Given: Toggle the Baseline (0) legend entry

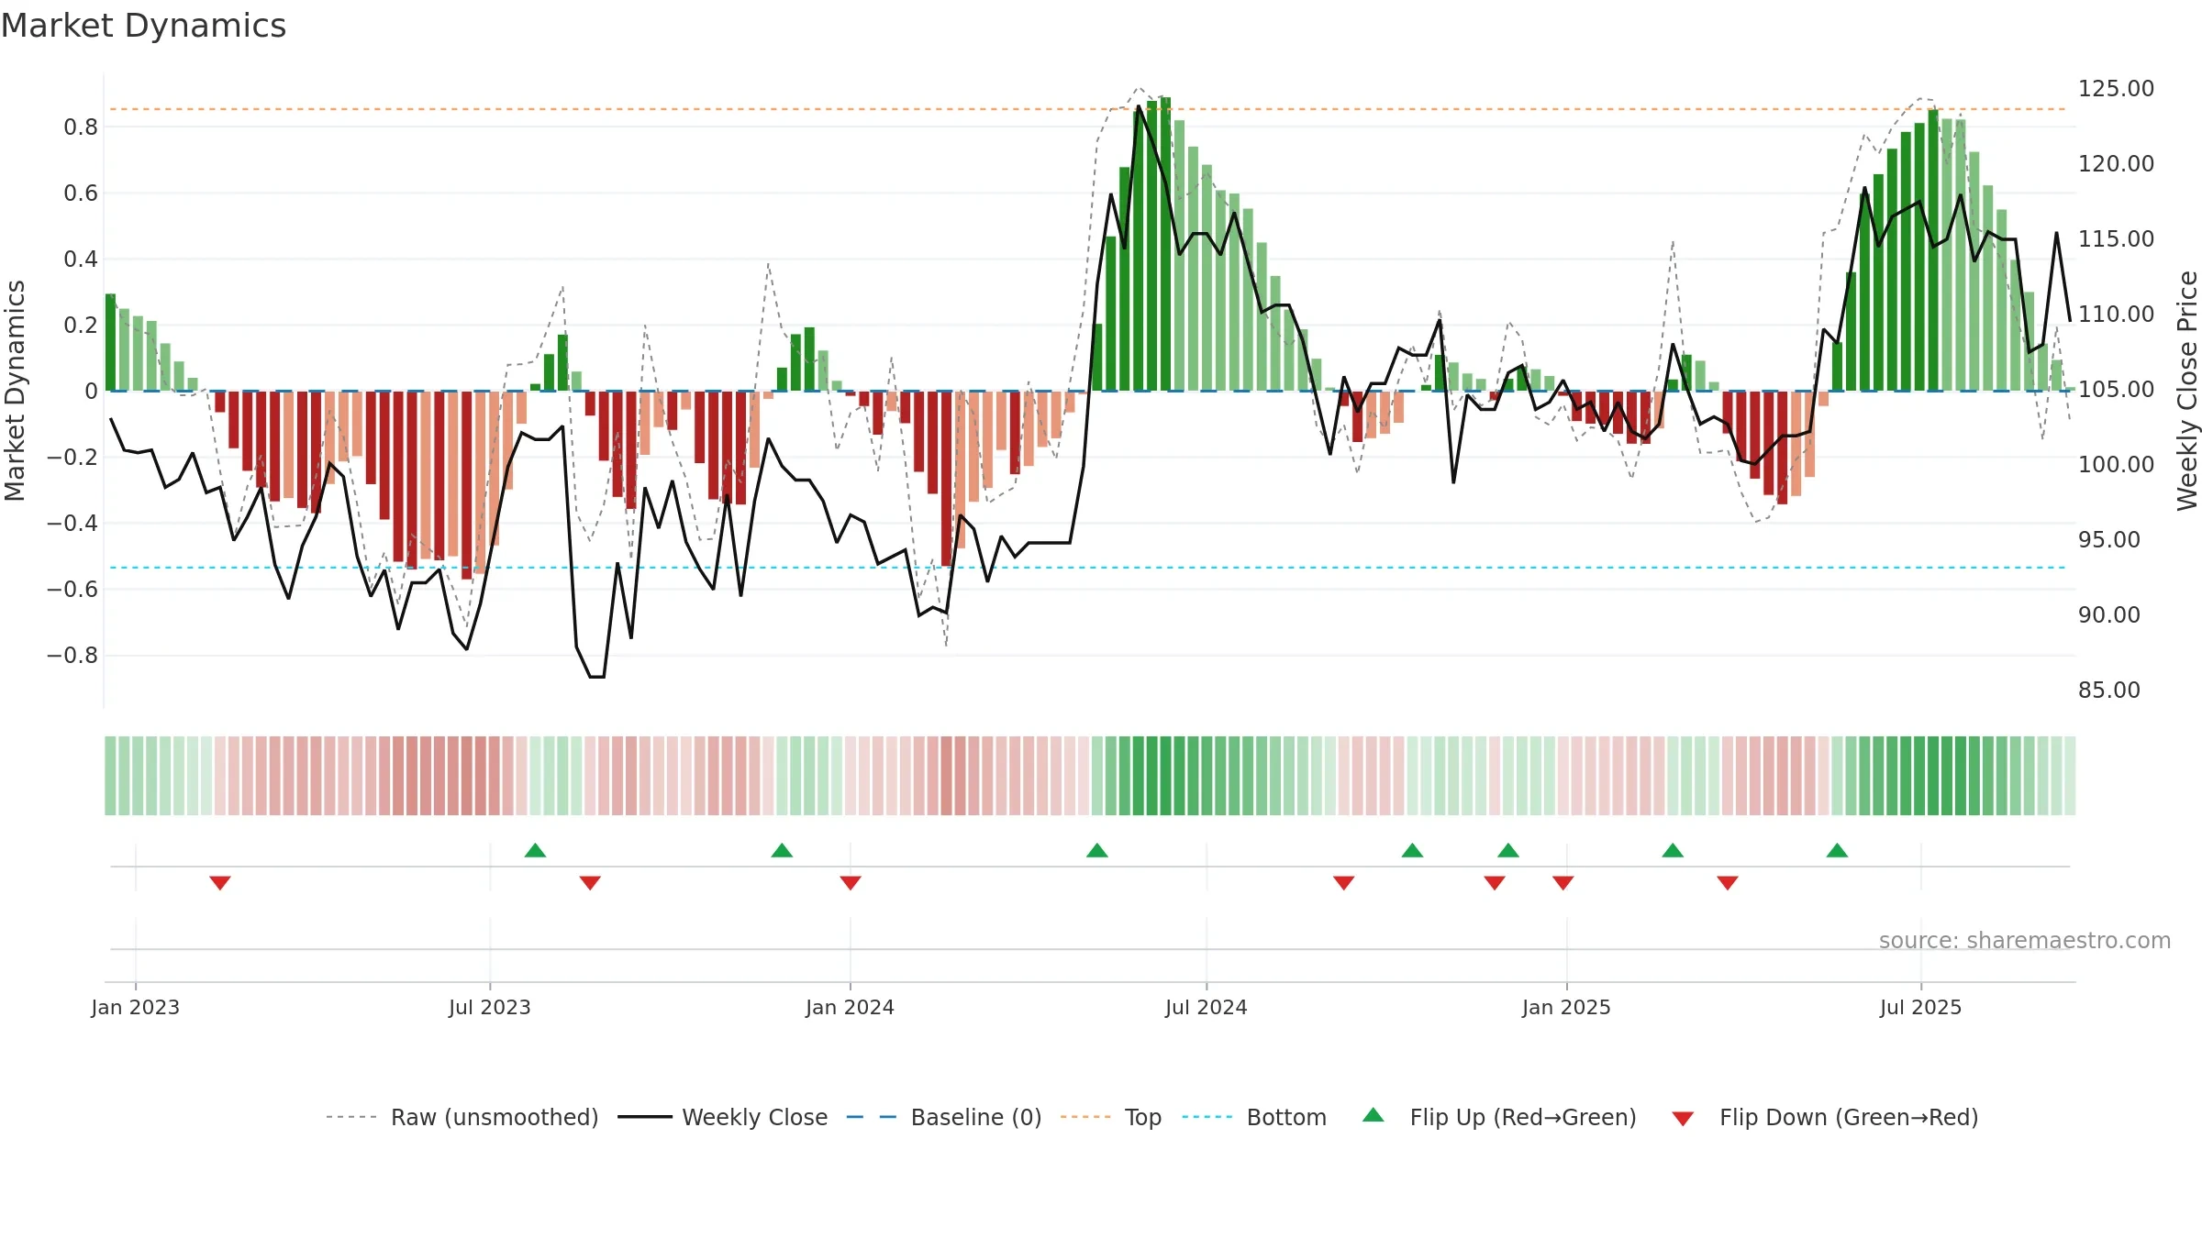Looking at the screenshot, I should 943,1117.
